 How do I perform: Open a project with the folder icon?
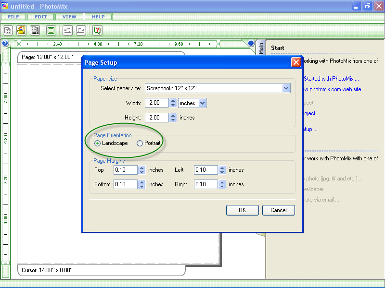point(21,31)
